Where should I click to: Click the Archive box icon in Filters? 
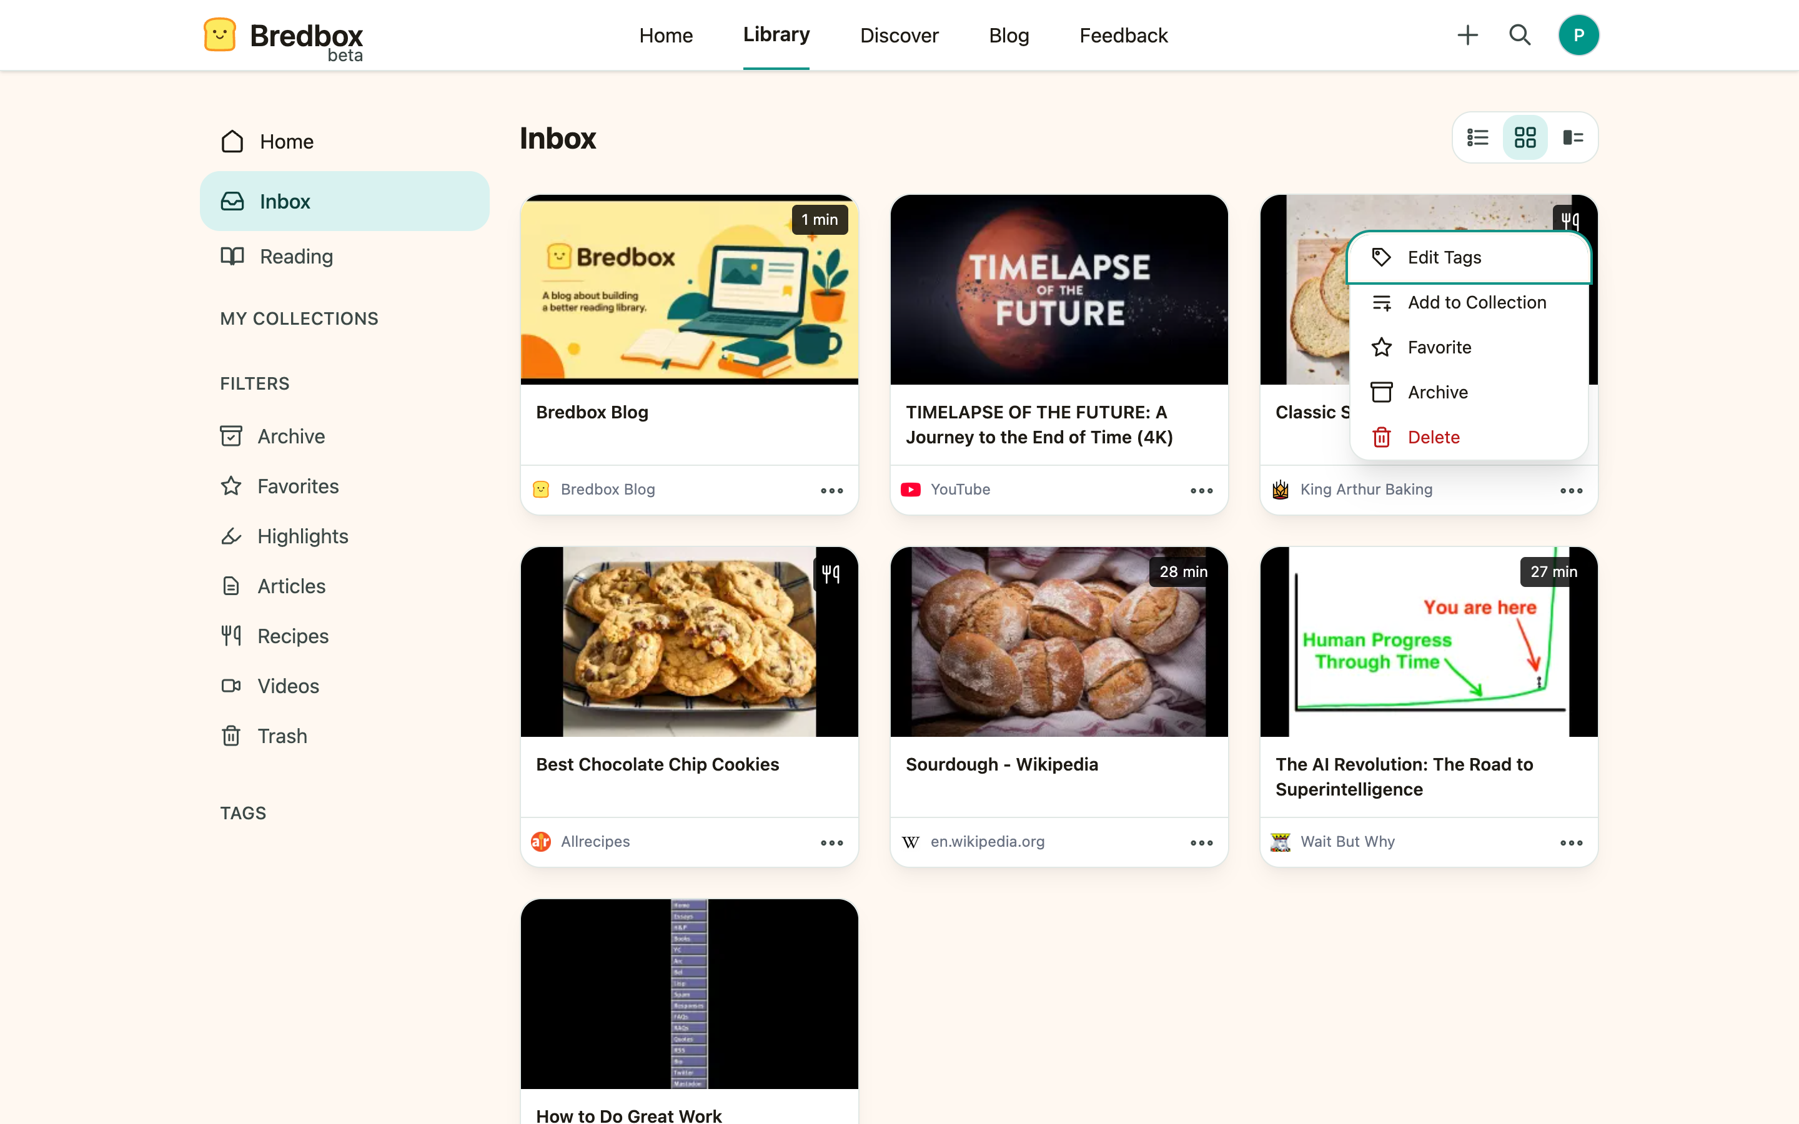[231, 436]
